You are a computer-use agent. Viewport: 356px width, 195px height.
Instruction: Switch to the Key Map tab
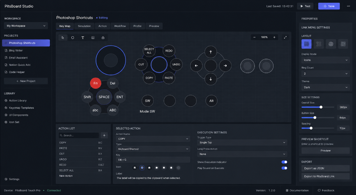(65, 26)
